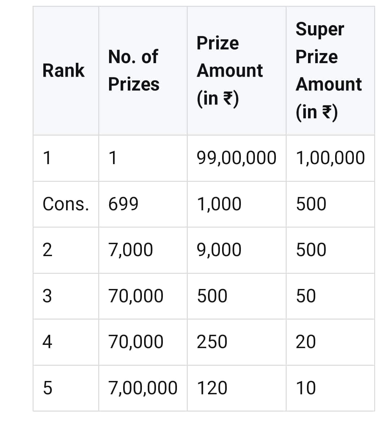Click the 99,00,000 prize amount cell

(x=237, y=158)
